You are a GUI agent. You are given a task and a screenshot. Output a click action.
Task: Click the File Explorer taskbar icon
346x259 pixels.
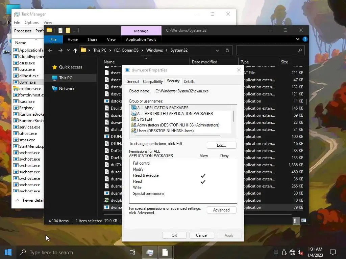(x=165, y=252)
